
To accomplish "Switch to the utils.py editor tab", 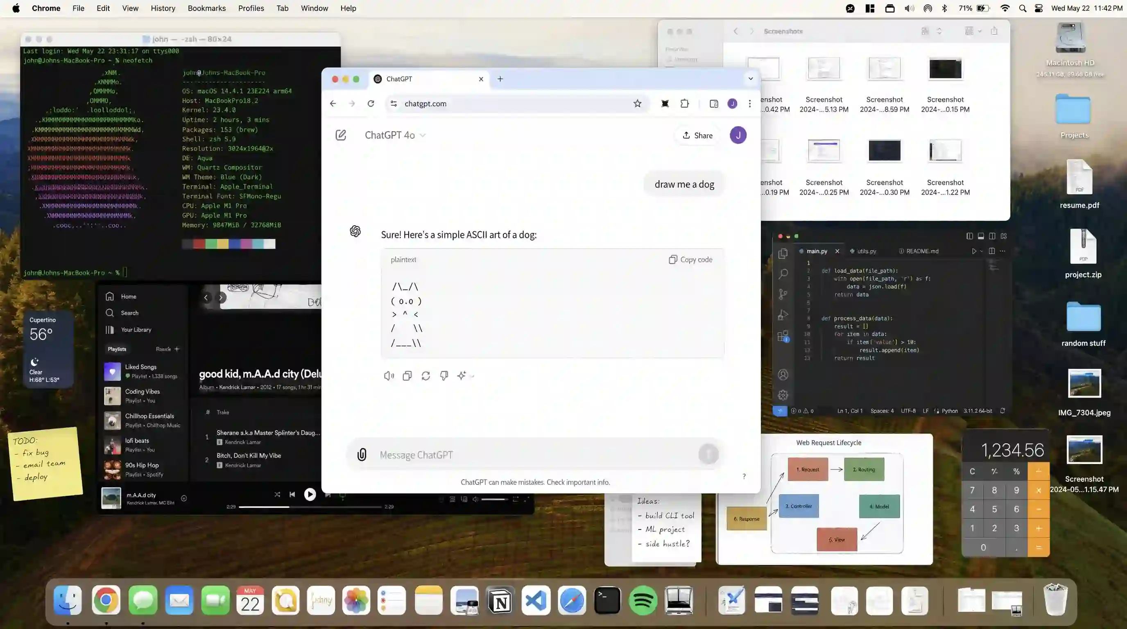I will (866, 251).
